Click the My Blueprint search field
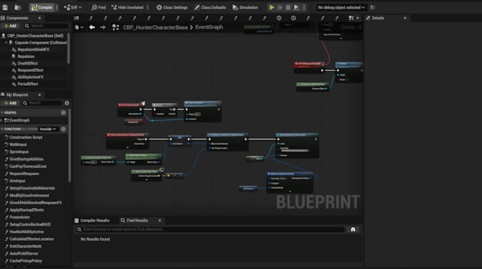Viewport: 482px width, 269px height. pos(42,103)
